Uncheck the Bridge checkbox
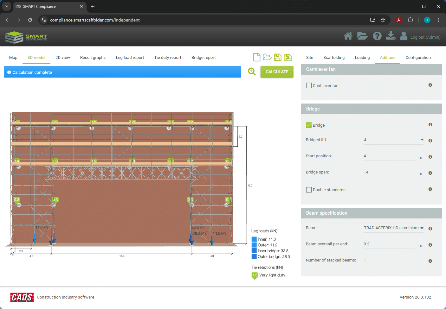This screenshot has height=309, width=446. tap(309, 125)
